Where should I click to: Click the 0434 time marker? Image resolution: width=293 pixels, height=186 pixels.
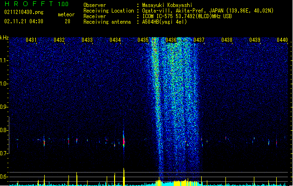pos(115,40)
